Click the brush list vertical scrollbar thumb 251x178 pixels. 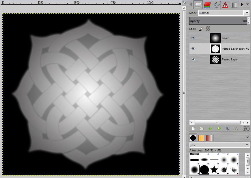(248, 162)
